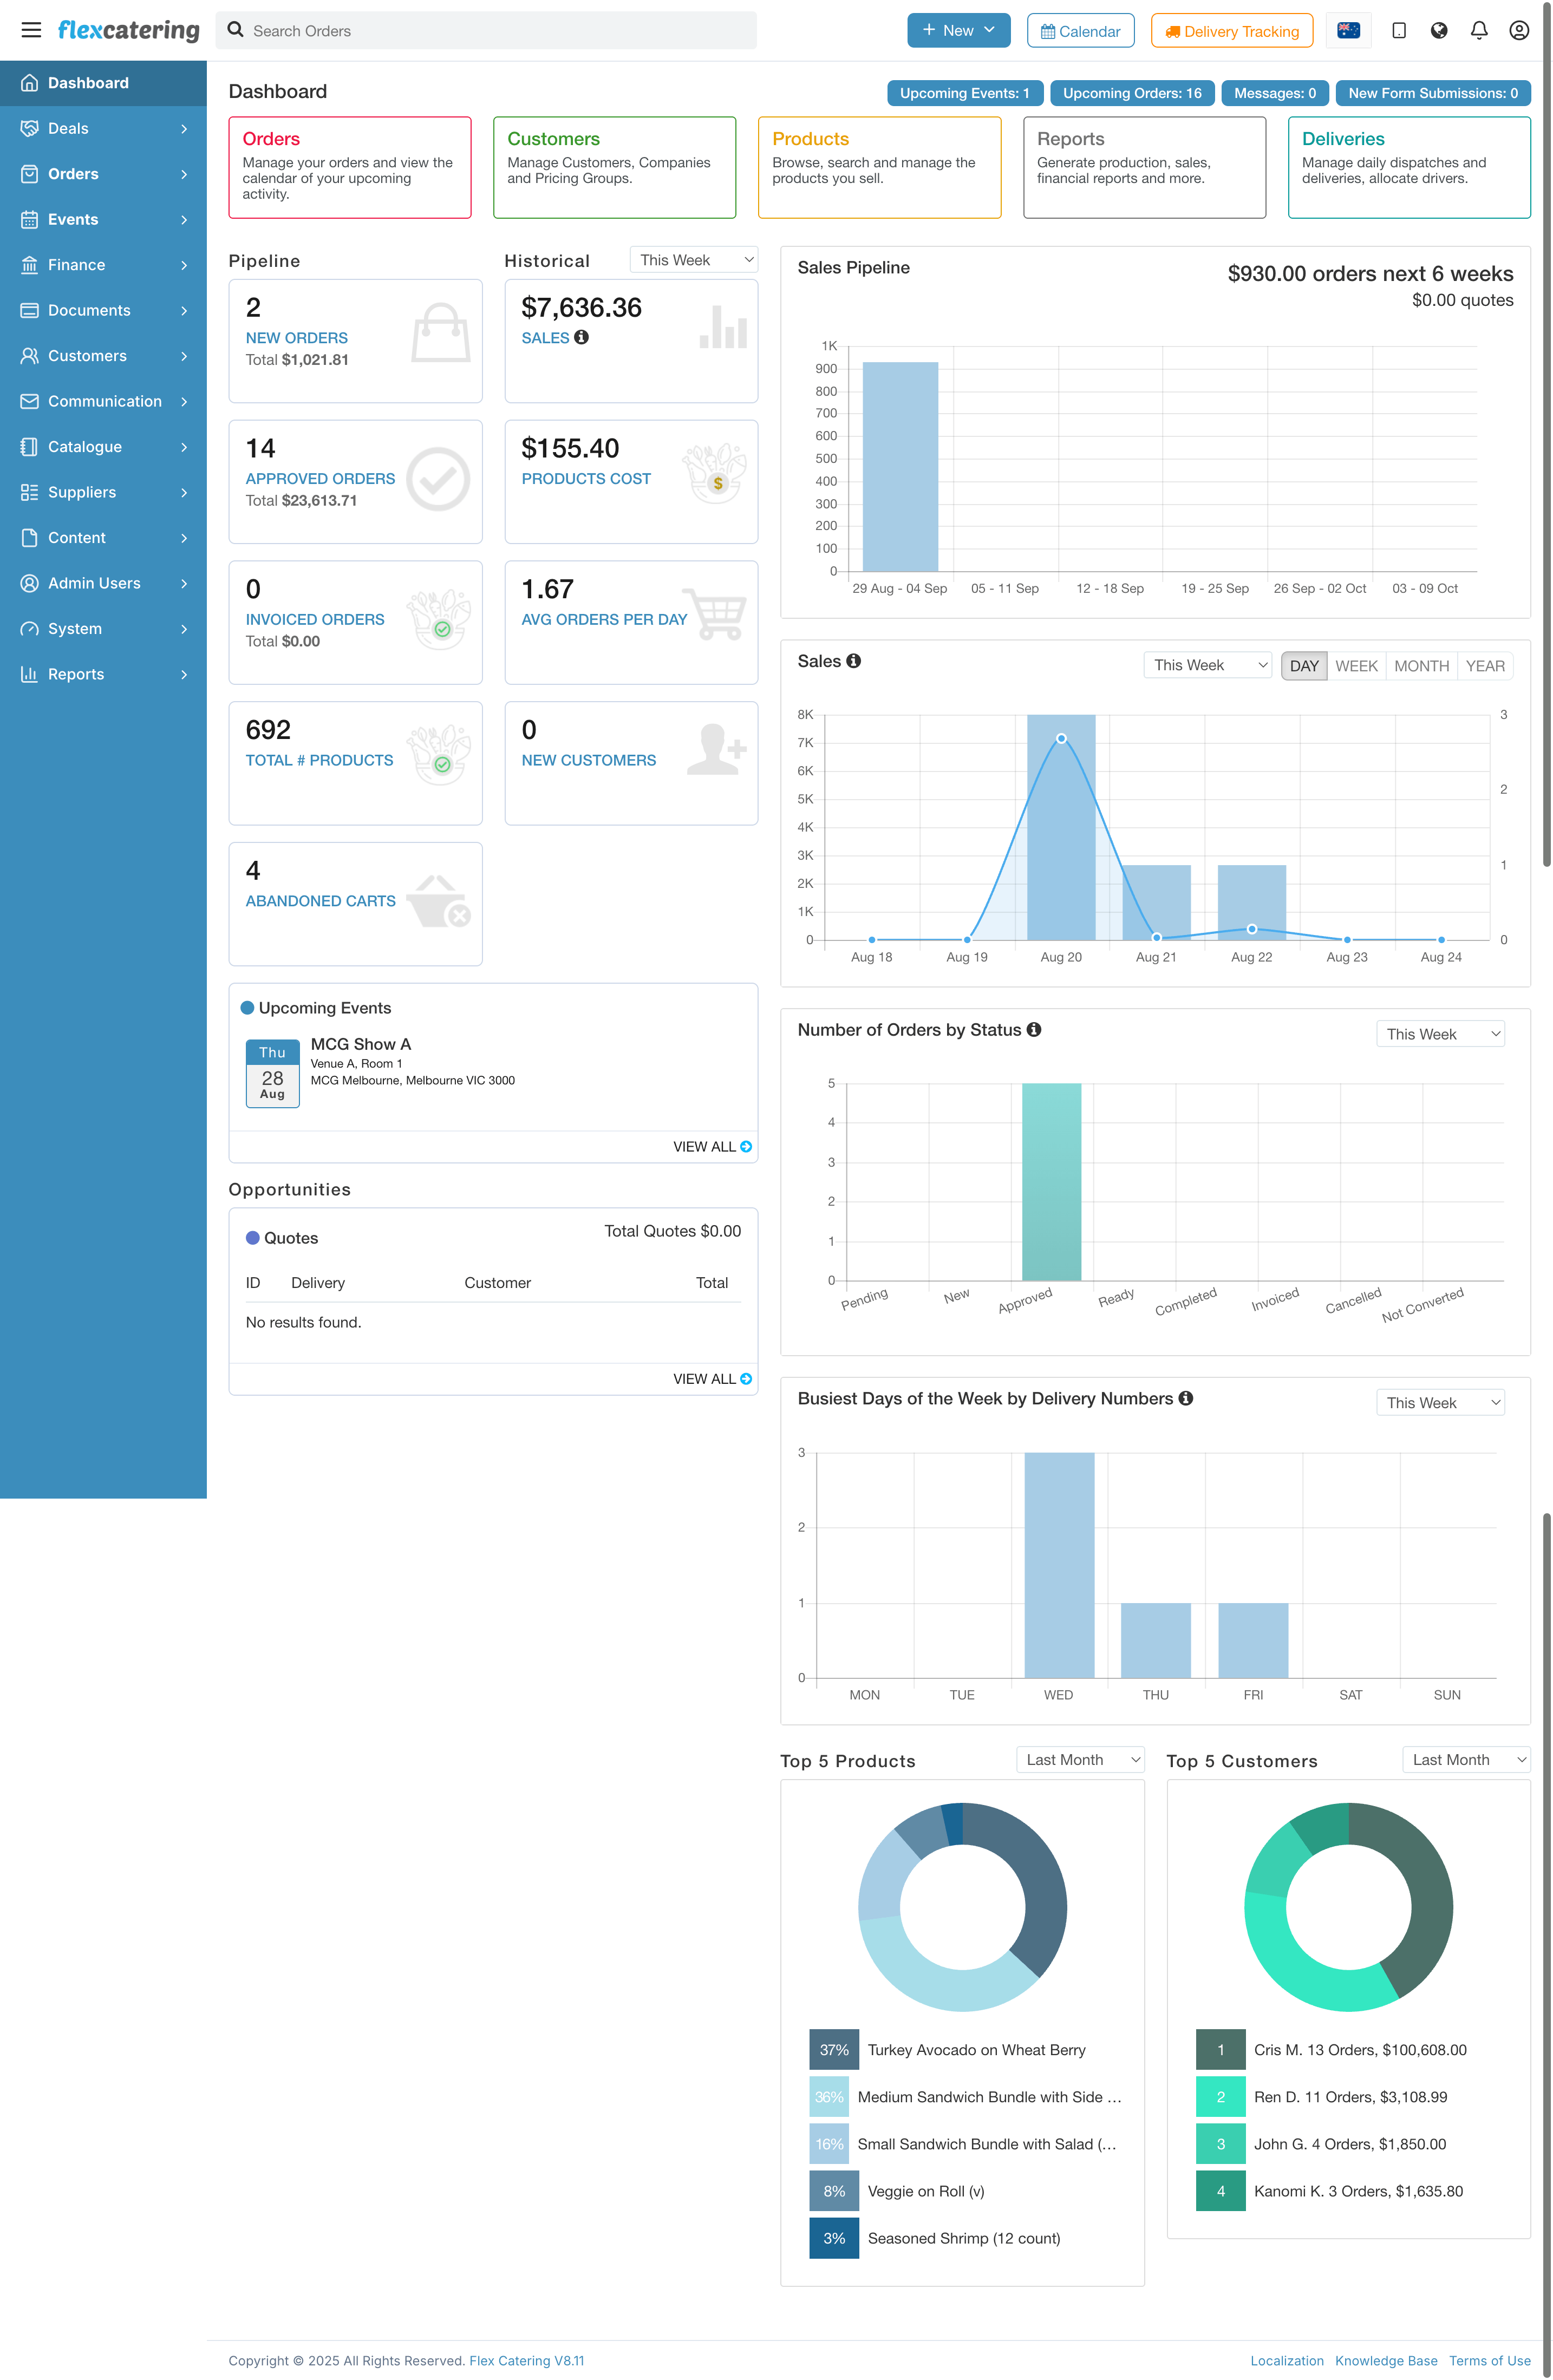Screen dimensions: 1553x2380
Task: Open Historical This Week dropdown
Action: pyautogui.click(x=694, y=260)
